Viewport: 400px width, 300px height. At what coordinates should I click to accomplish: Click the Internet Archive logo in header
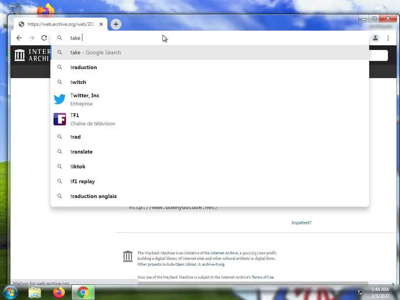32,55
